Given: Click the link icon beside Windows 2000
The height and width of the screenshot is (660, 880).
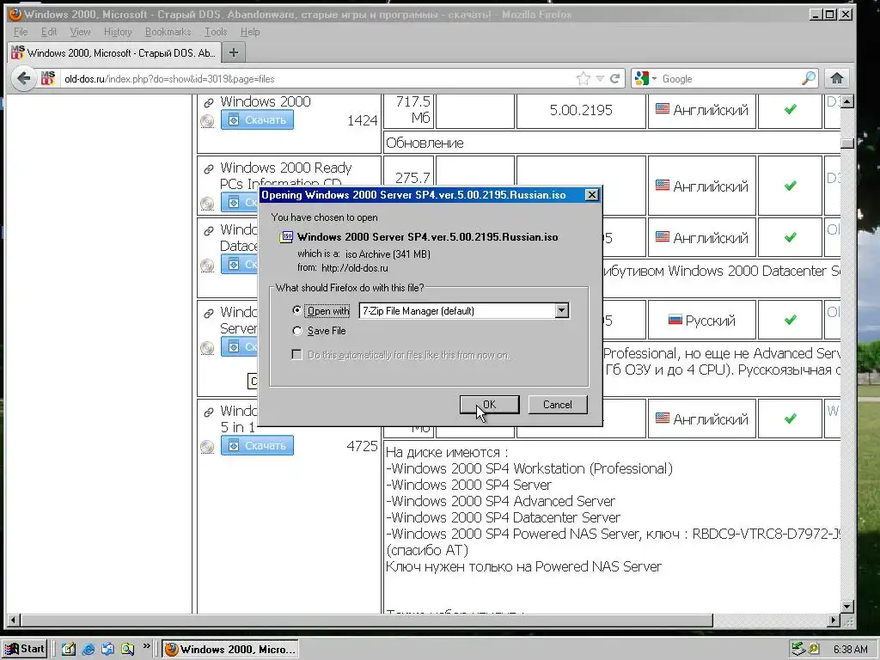Looking at the screenshot, I should [x=208, y=103].
